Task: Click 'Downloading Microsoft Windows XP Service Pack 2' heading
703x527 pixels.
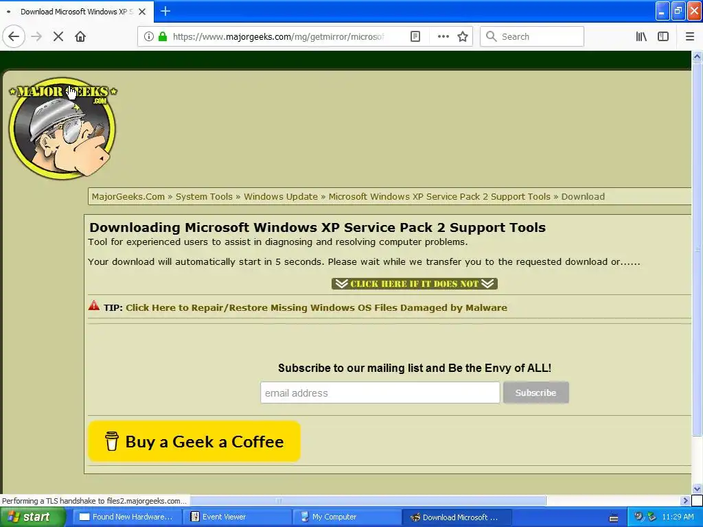Action: 317,228
